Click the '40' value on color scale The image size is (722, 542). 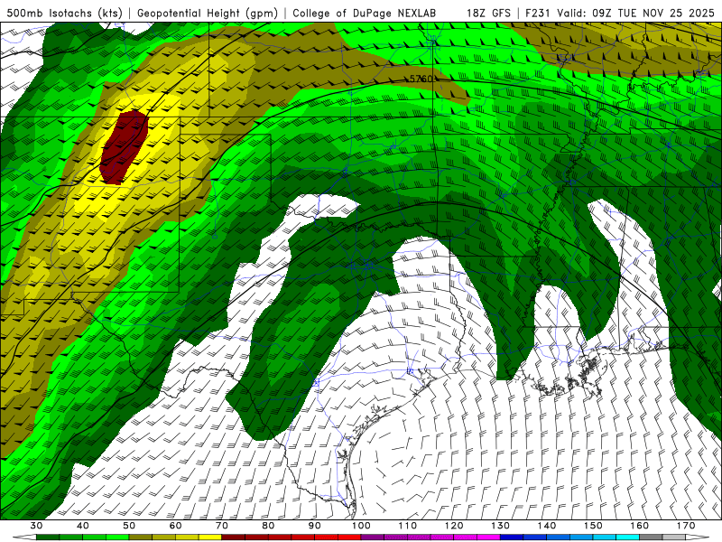tap(83, 526)
